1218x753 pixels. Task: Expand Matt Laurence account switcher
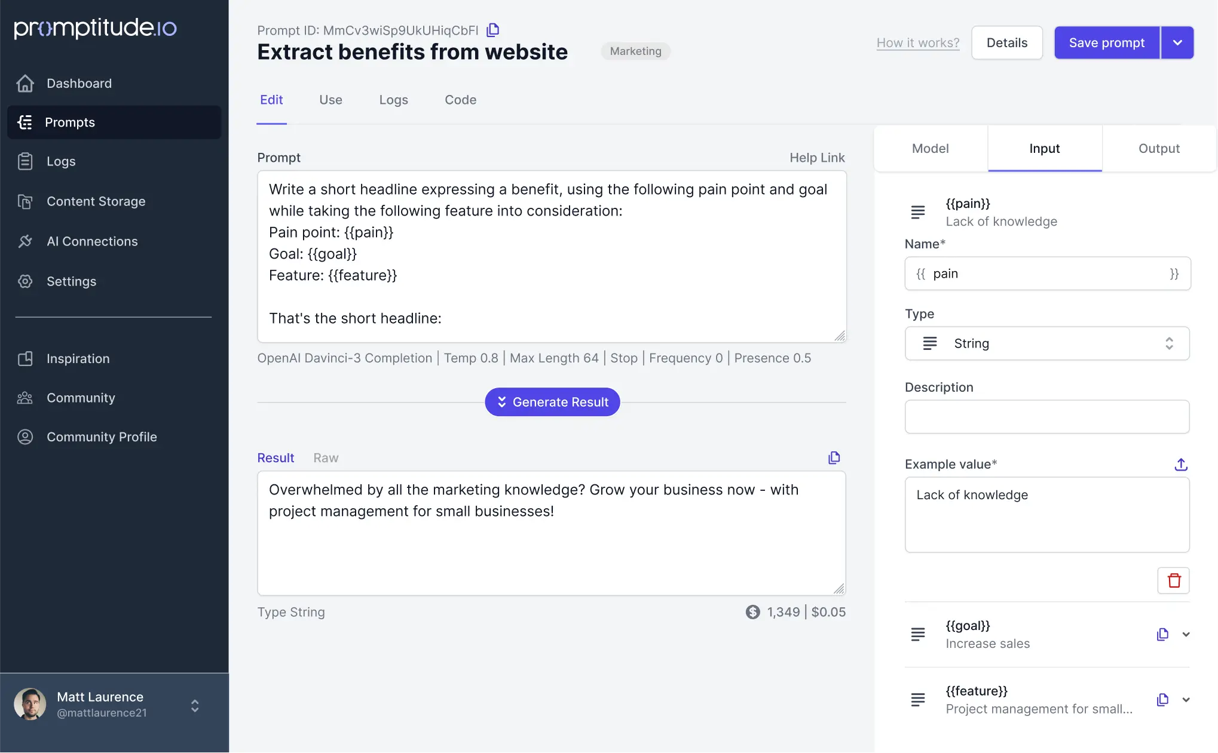(194, 706)
